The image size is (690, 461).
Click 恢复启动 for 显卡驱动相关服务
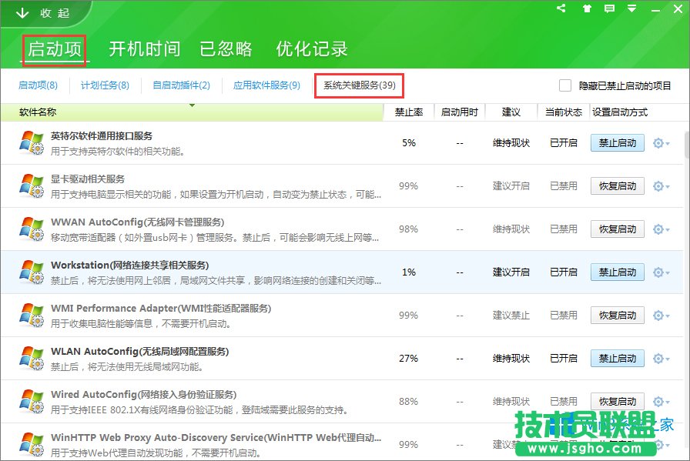point(618,186)
